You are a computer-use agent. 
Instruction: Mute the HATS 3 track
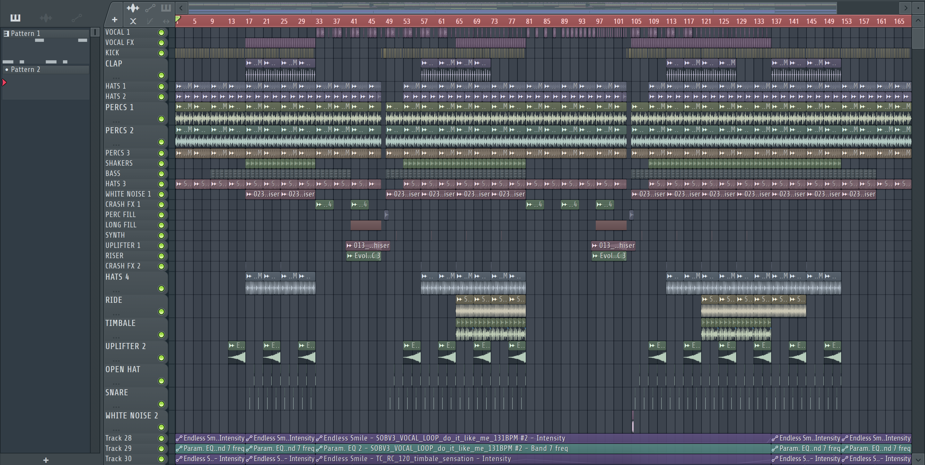coord(161,184)
